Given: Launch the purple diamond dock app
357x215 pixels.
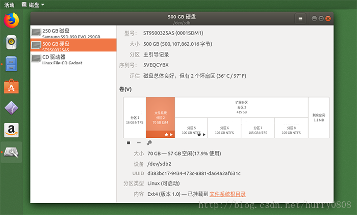Looking at the screenshot, I should (x=11, y=108).
